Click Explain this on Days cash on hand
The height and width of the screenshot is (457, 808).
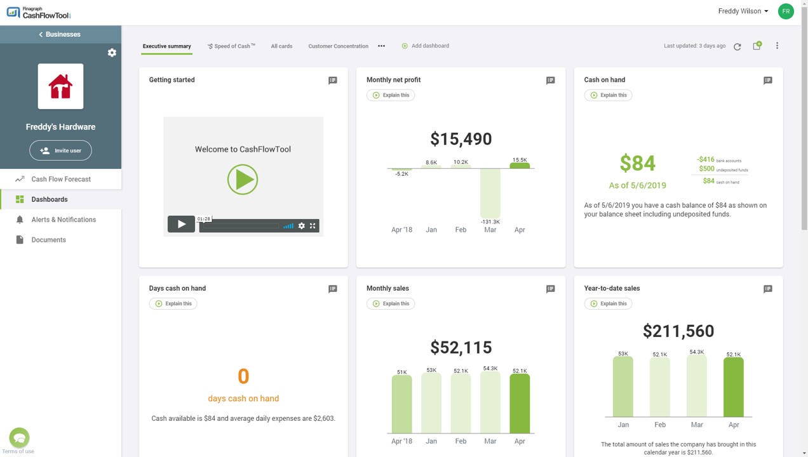[173, 303]
